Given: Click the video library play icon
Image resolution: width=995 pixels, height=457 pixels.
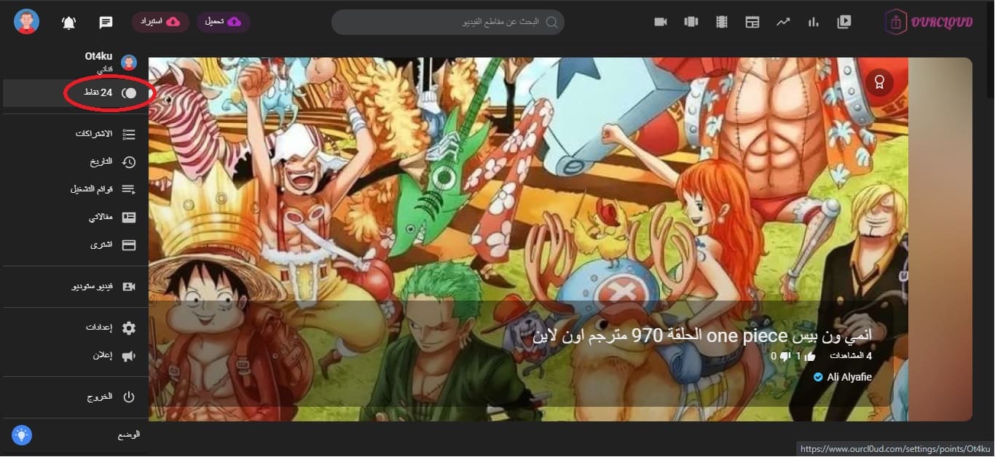Looking at the screenshot, I should 844,22.
